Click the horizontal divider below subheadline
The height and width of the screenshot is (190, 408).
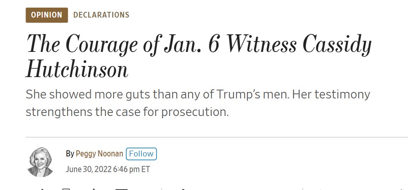click(x=217, y=137)
